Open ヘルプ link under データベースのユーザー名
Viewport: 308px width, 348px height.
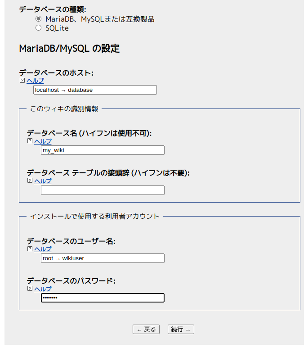pos(43,249)
